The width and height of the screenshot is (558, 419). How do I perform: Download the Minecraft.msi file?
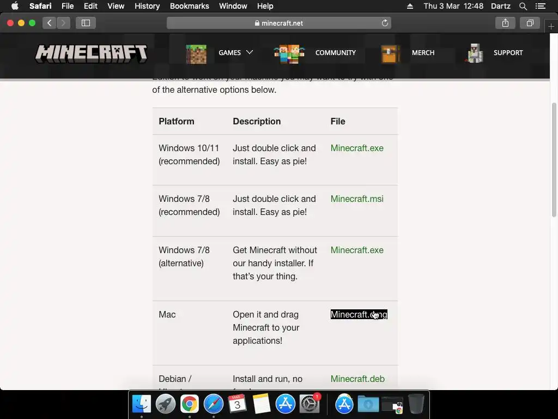click(x=357, y=199)
